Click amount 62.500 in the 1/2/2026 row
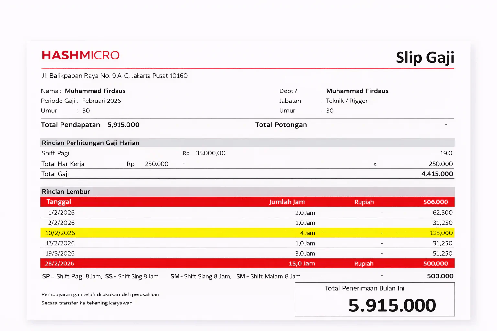497x331 pixels. 443,213
